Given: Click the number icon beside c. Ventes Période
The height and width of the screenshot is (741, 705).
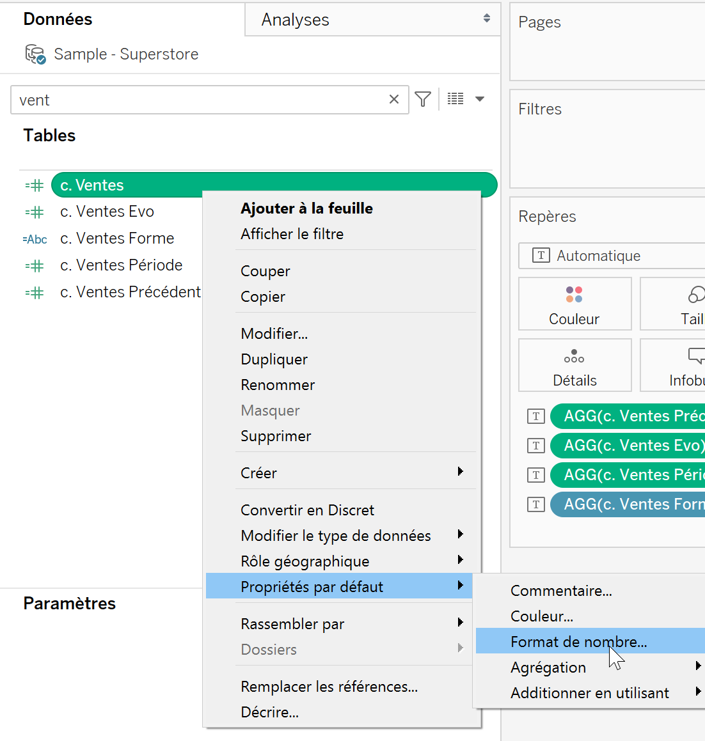Looking at the screenshot, I should (35, 266).
